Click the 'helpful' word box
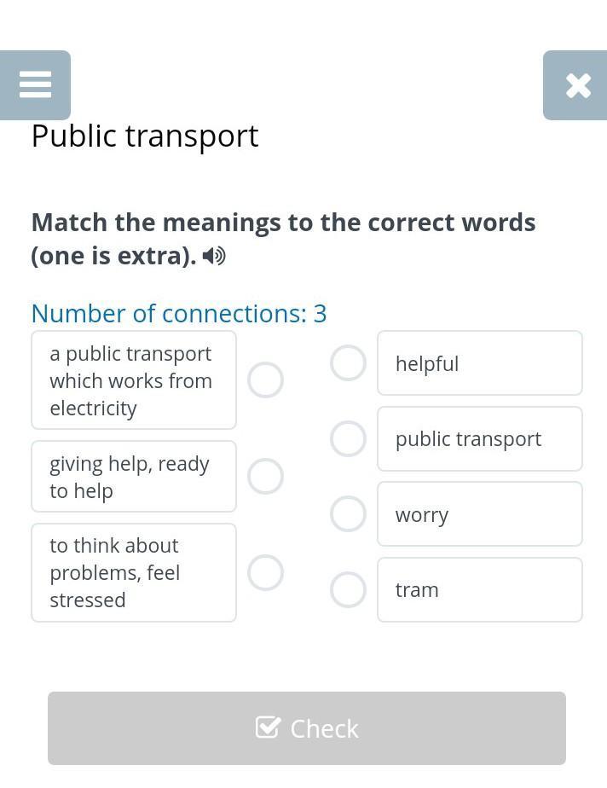607x788 pixels. point(480,362)
